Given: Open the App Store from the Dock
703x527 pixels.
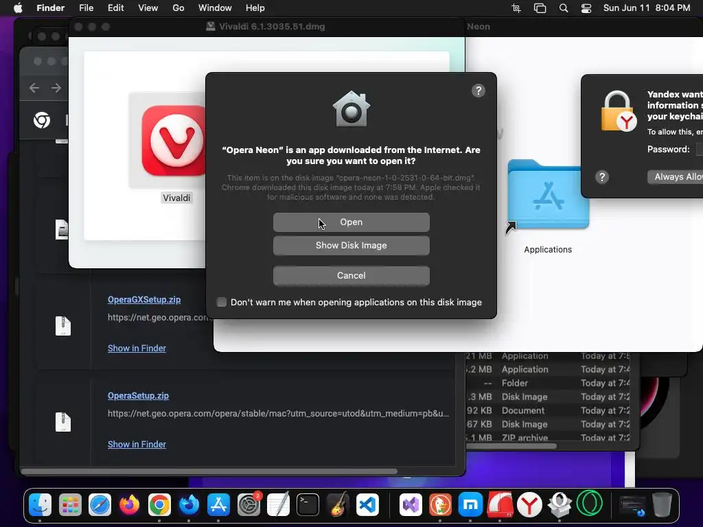Looking at the screenshot, I should [218, 504].
